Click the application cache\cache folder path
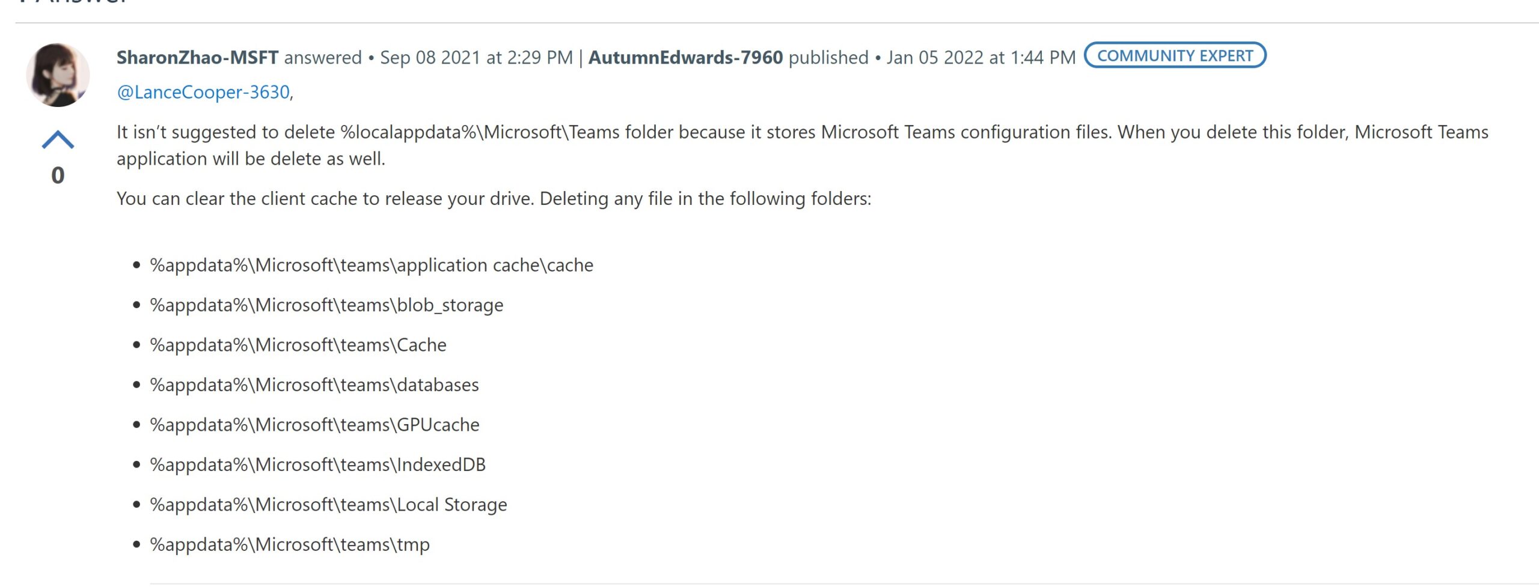 point(372,266)
